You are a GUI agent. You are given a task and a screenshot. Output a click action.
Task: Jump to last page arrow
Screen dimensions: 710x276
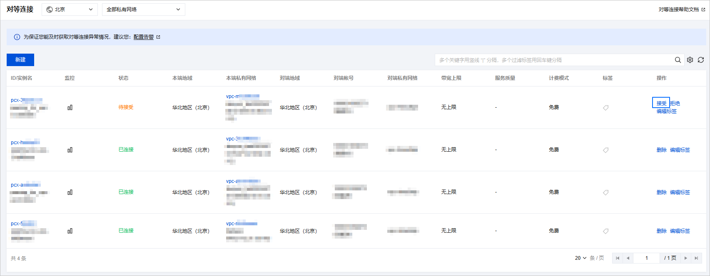point(696,258)
